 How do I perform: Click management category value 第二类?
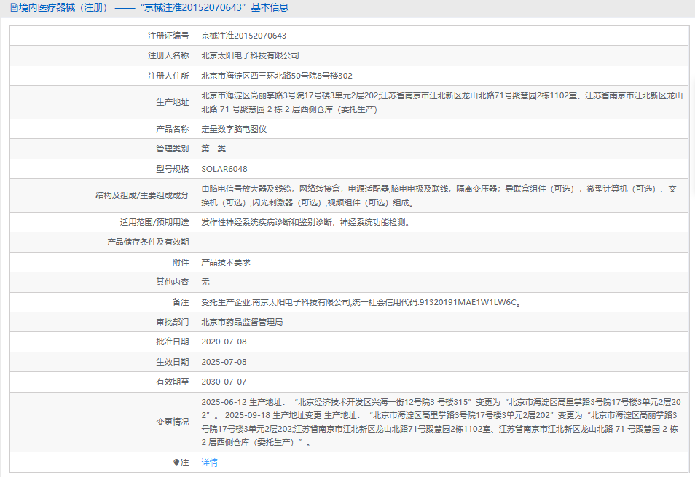click(213, 149)
